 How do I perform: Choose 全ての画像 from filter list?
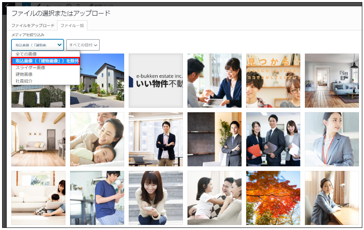(26, 54)
